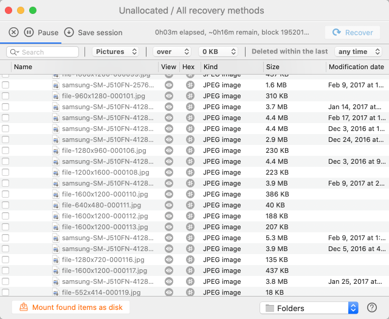Click Mount found items as disk
Screen dimensions: 389x319
pyautogui.click(x=71, y=307)
